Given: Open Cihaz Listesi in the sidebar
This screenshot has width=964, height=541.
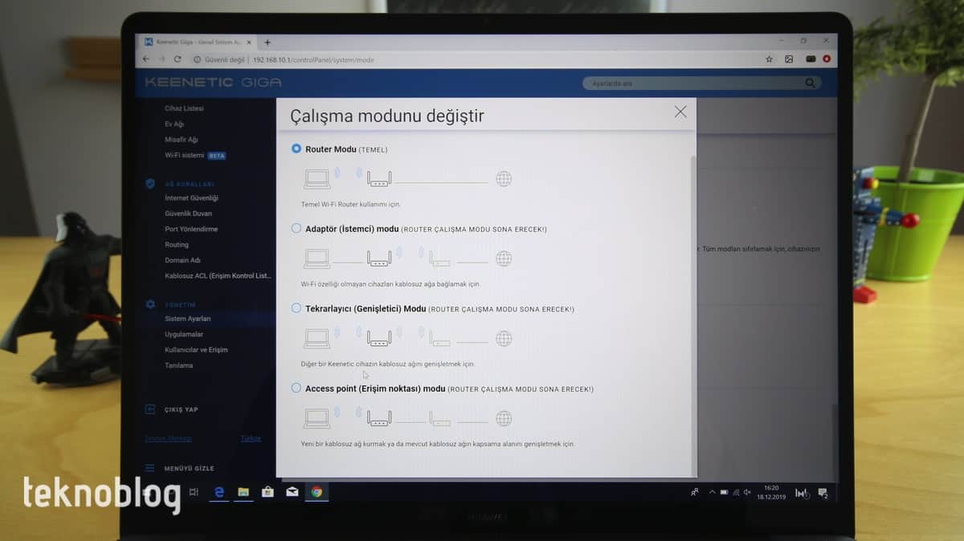Looking at the screenshot, I should point(184,108).
